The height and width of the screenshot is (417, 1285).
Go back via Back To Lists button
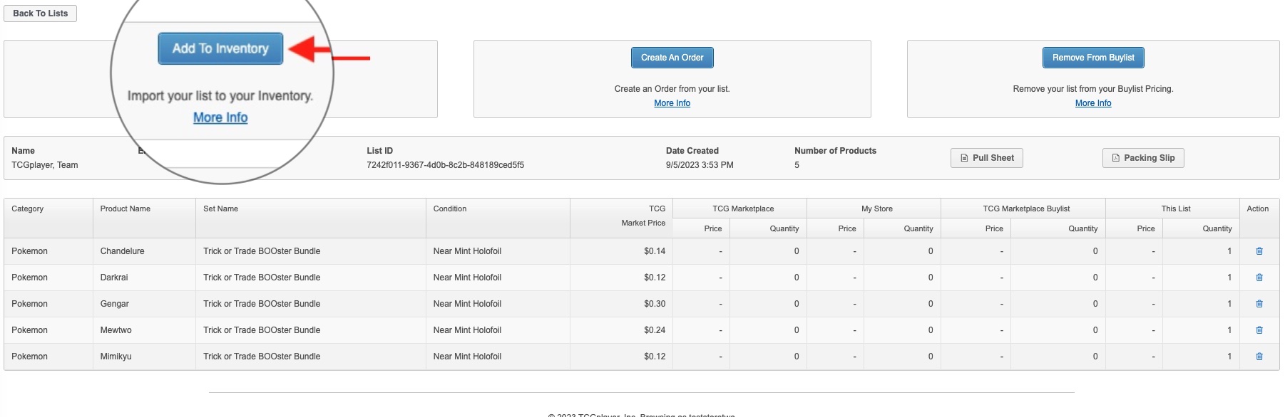(41, 14)
